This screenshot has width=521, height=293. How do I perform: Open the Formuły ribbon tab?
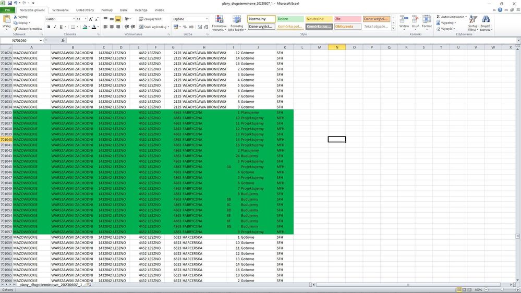tap(106, 10)
